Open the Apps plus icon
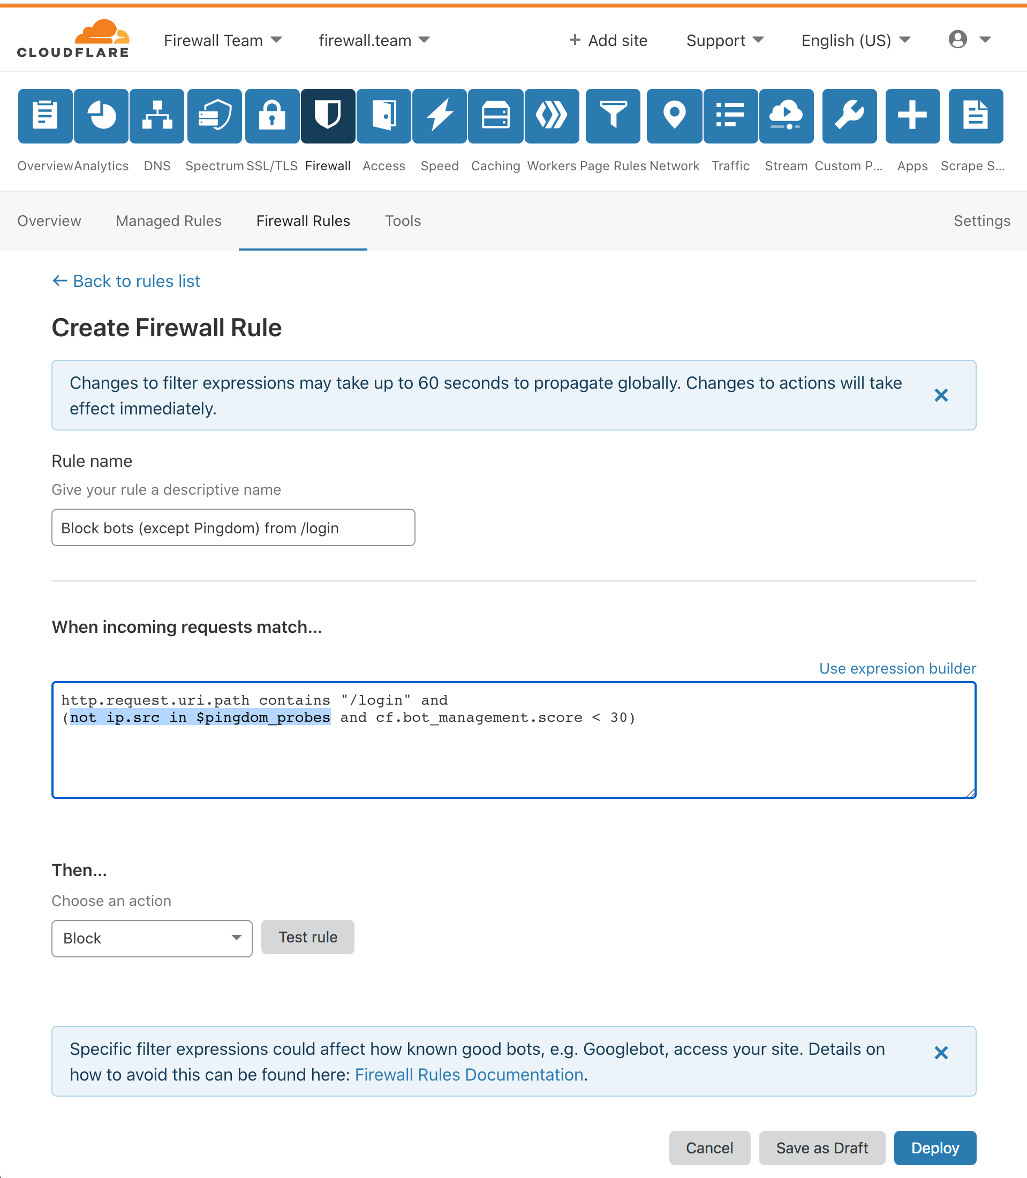The height and width of the screenshot is (1178, 1027). [x=912, y=116]
